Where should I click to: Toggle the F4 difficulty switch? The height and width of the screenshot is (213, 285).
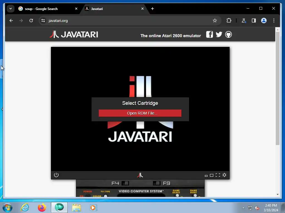pos(125,183)
